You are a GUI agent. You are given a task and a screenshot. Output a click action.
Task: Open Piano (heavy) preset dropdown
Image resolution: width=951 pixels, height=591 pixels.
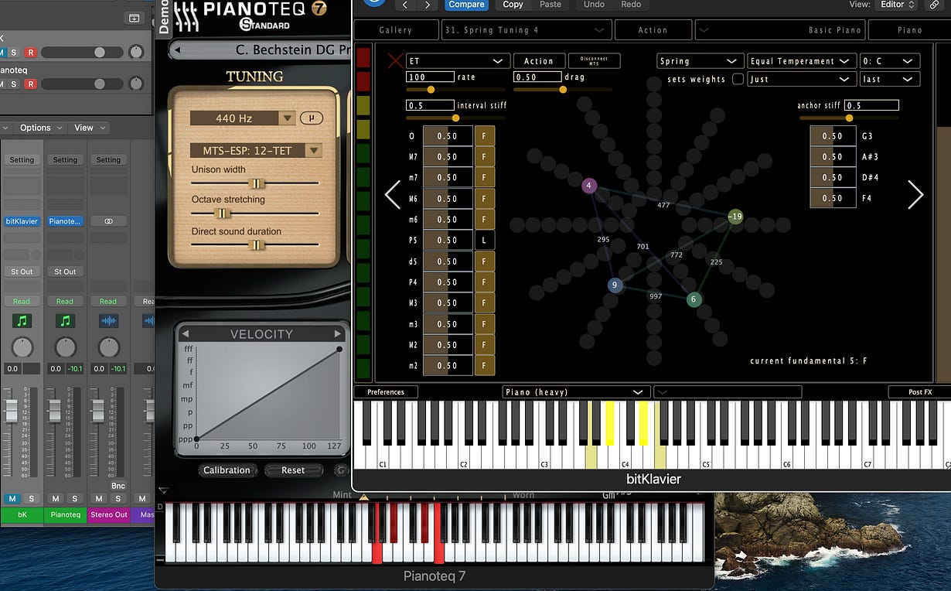click(575, 392)
